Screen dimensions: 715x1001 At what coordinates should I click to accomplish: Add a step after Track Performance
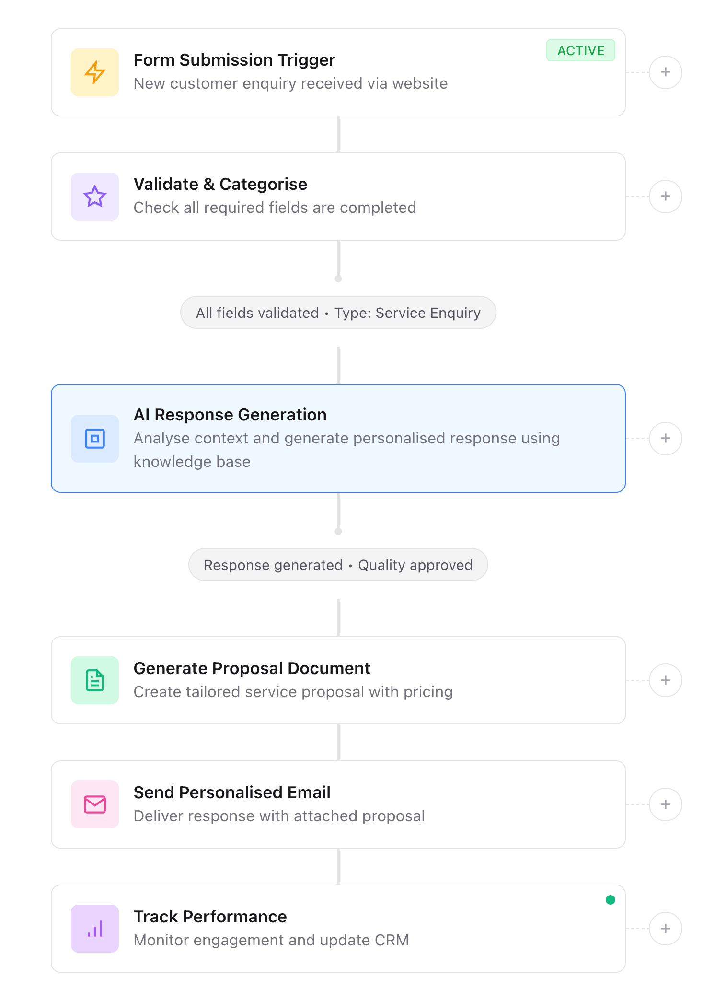pyautogui.click(x=666, y=928)
